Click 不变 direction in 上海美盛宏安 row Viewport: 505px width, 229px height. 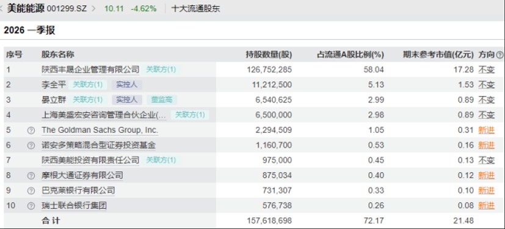click(x=486, y=115)
